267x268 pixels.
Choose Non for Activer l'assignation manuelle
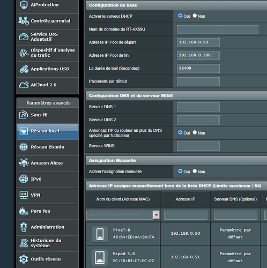[x=195, y=171]
